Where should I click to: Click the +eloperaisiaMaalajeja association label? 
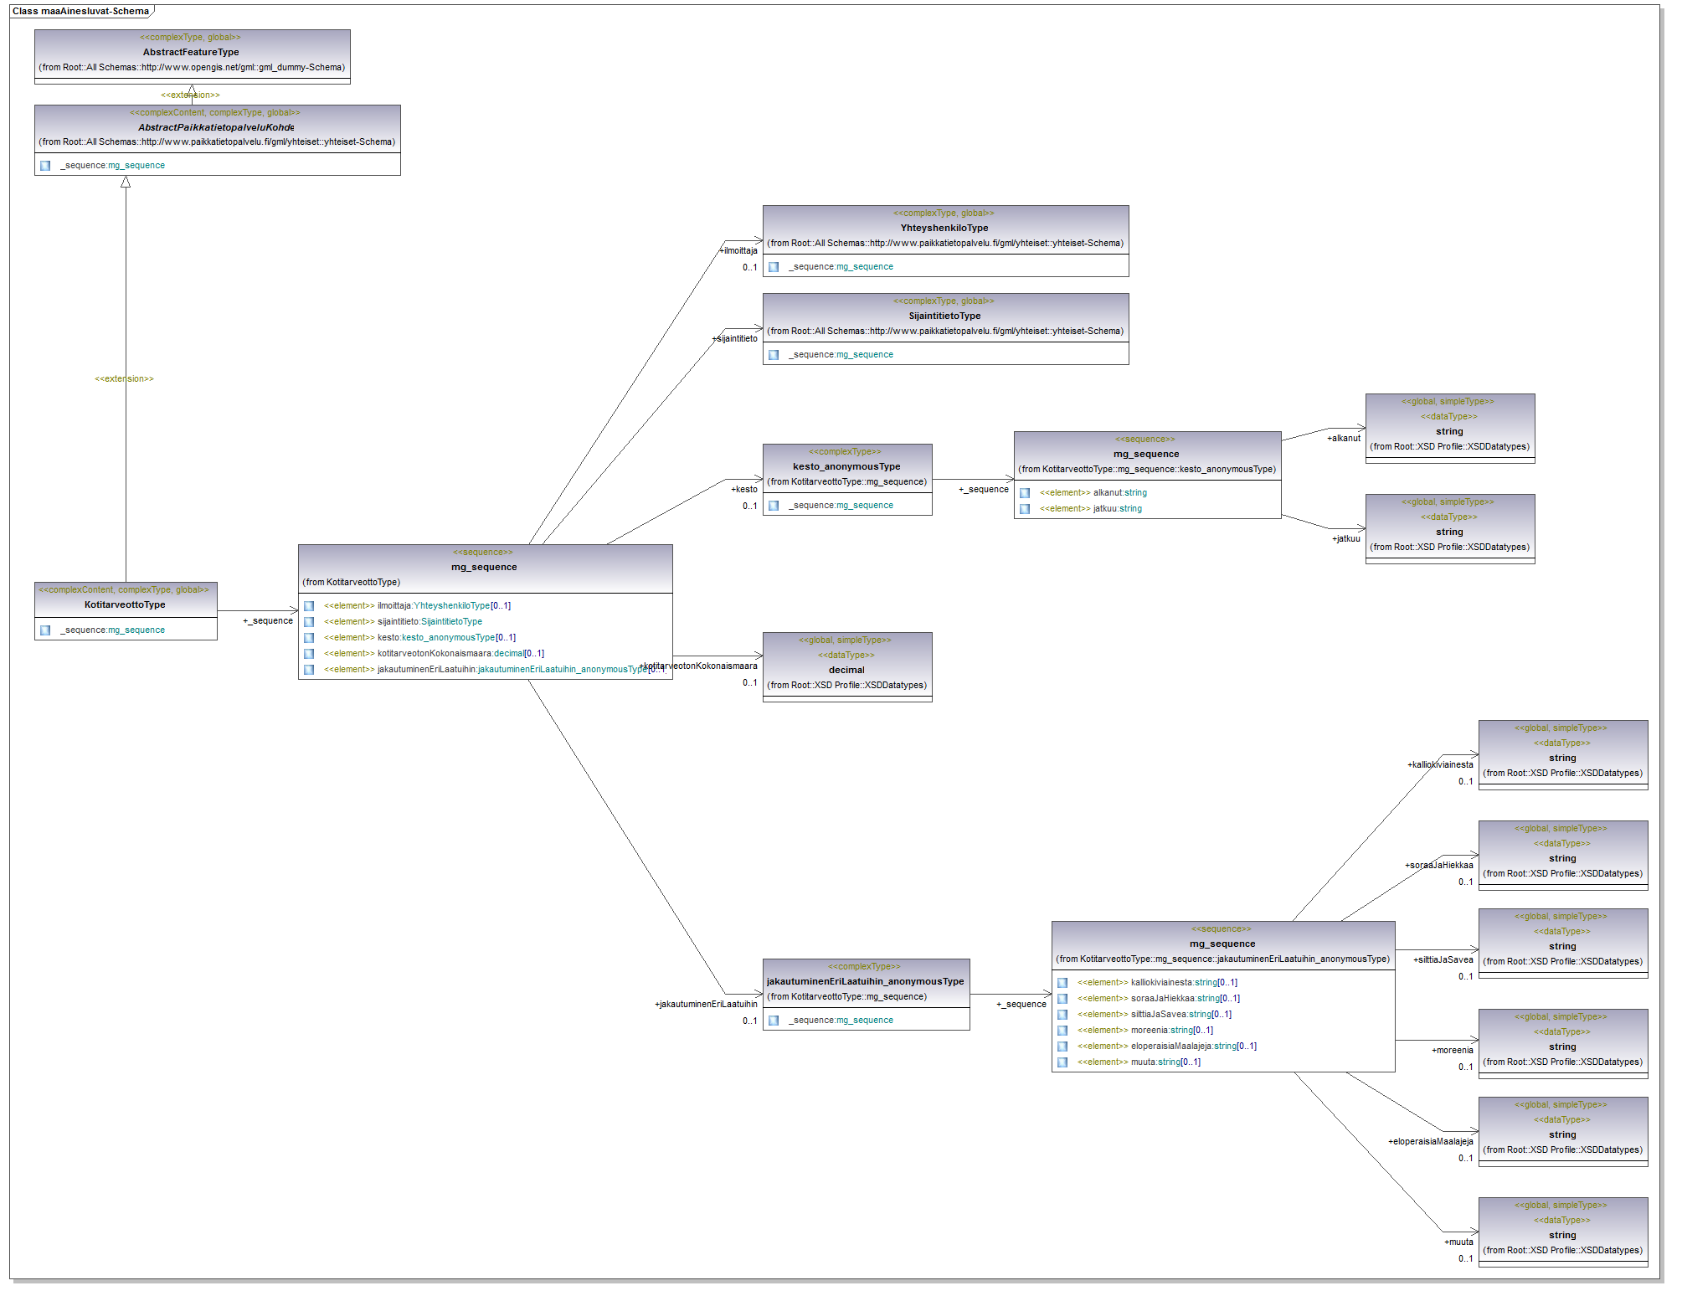[1430, 1141]
